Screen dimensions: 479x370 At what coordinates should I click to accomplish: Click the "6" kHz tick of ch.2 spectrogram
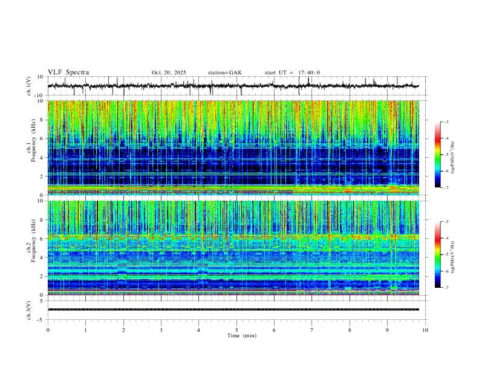coord(43,239)
